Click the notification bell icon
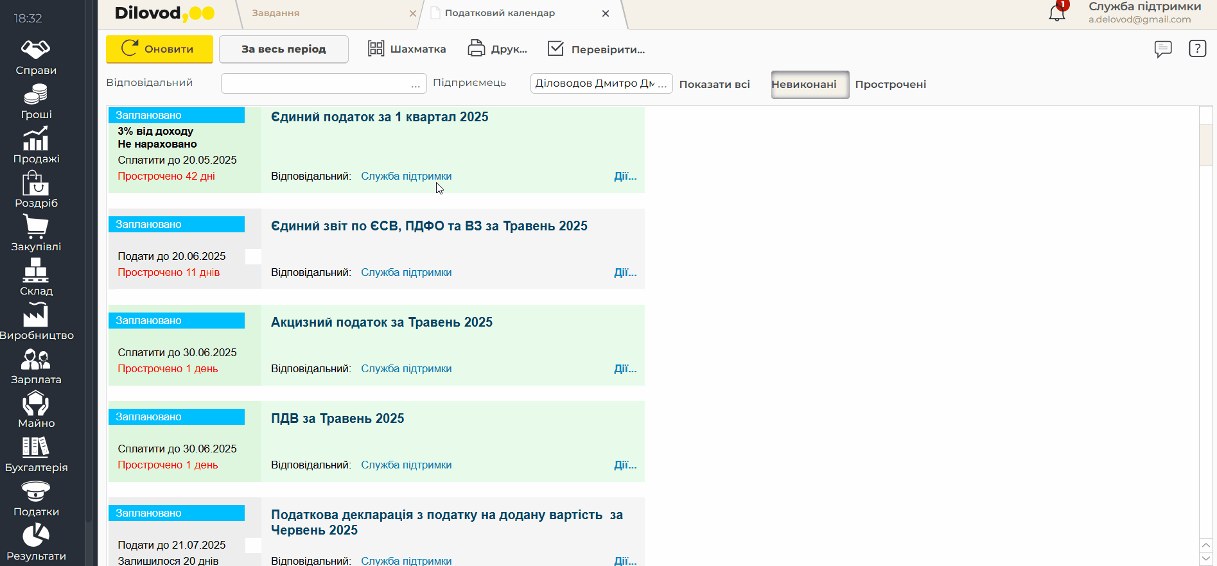Viewport: 1217px width, 566px height. click(x=1056, y=13)
